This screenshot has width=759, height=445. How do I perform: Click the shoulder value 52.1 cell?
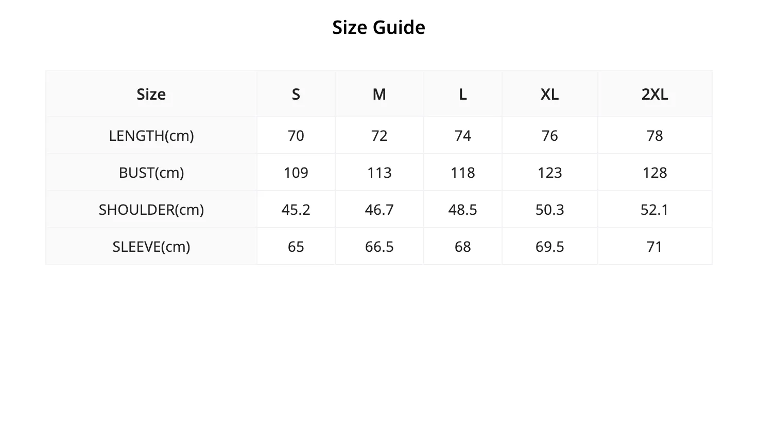coord(655,210)
